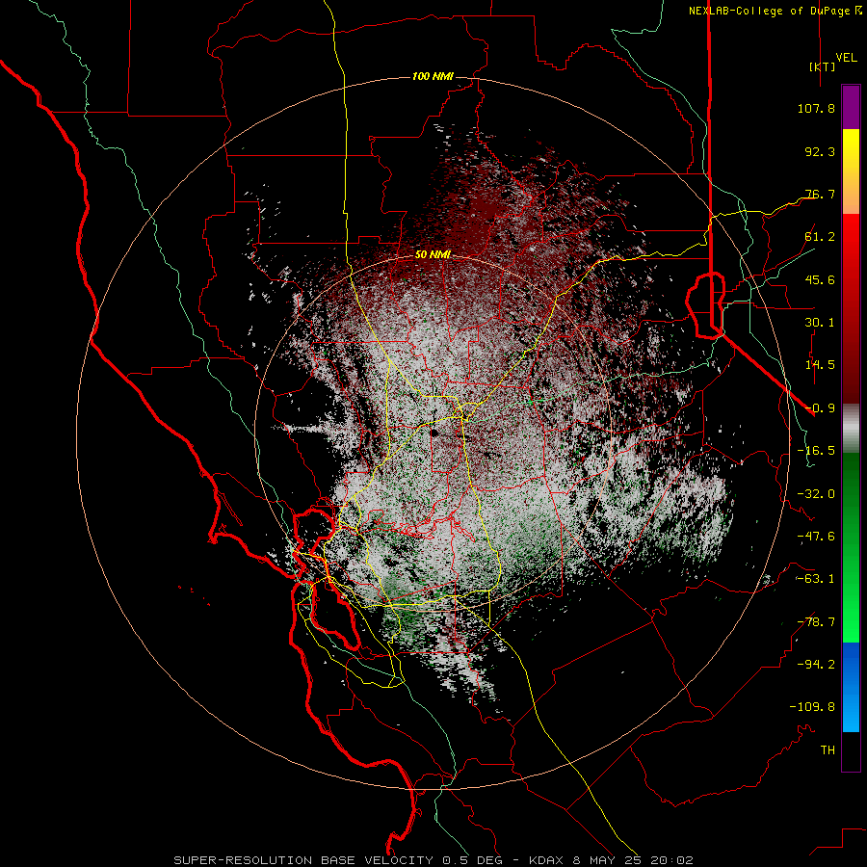Click the blue segment of the color bar
Viewport: 867px width, 867px height.
851,687
